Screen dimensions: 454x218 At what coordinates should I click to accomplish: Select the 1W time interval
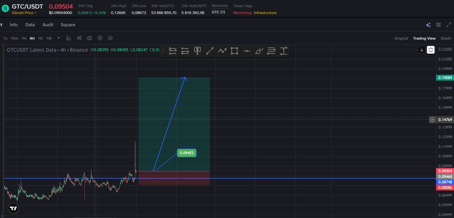coord(49,38)
